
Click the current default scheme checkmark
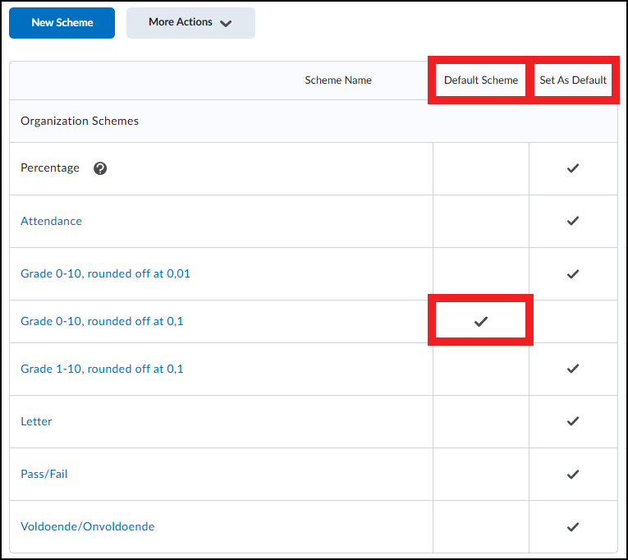[481, 321]
